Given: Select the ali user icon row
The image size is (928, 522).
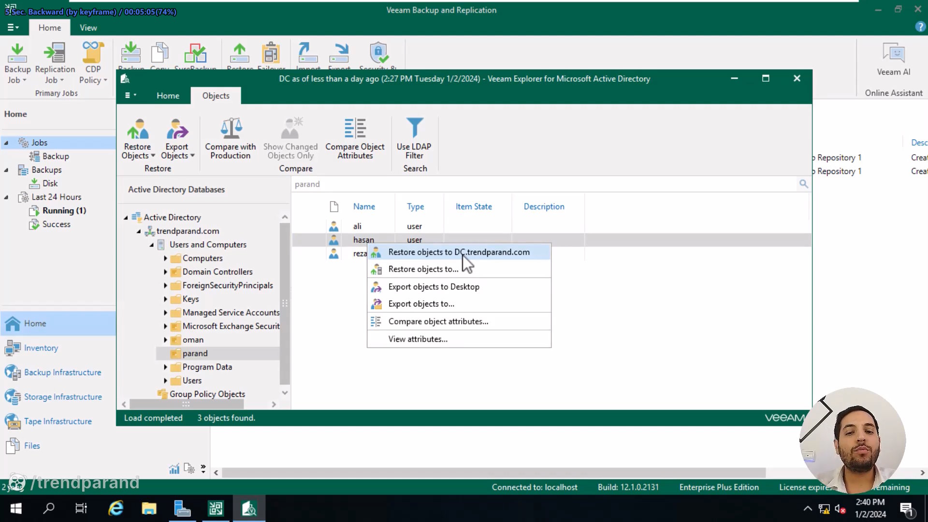Looking at the screenshot, I should (x=333, y=226).
